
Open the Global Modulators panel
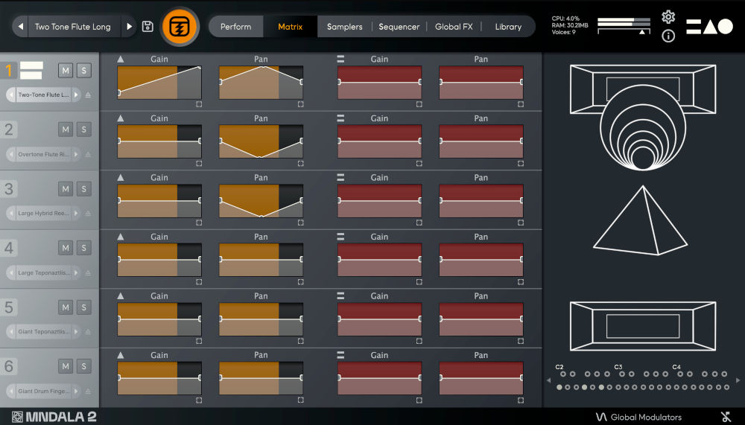638,417
